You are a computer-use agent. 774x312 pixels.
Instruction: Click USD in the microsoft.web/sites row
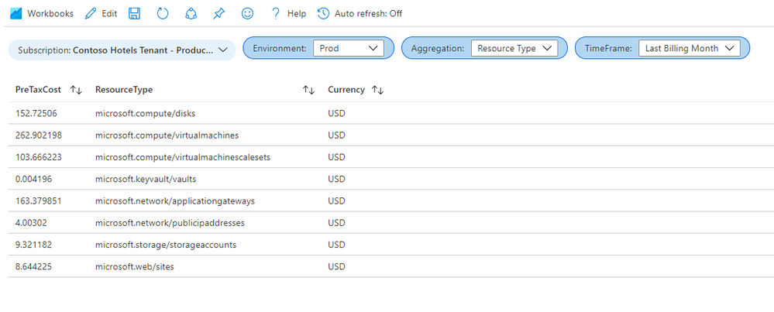[x=336, y=266]
